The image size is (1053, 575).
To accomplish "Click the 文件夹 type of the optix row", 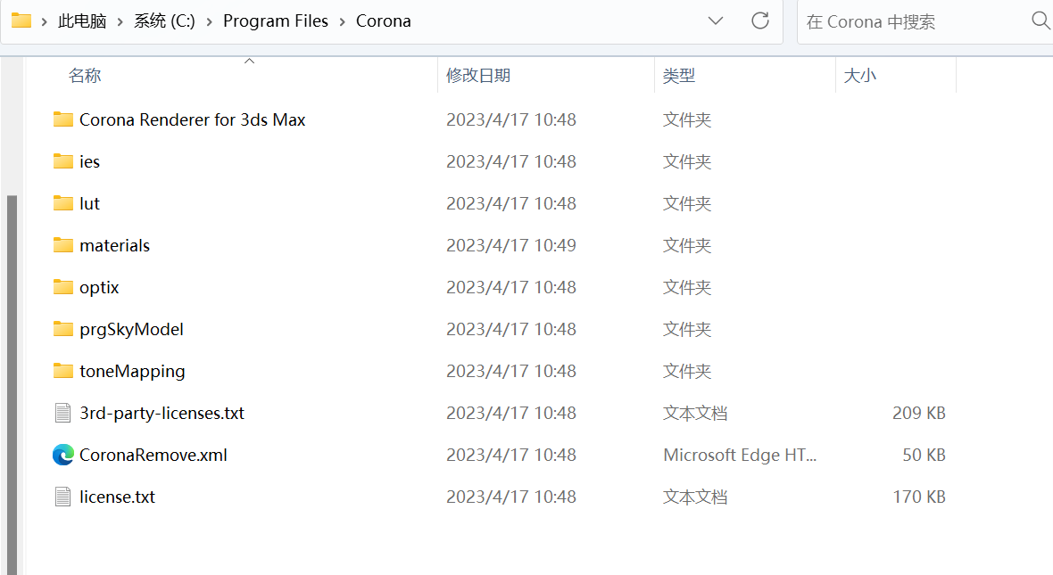I will tap(687, 287).
